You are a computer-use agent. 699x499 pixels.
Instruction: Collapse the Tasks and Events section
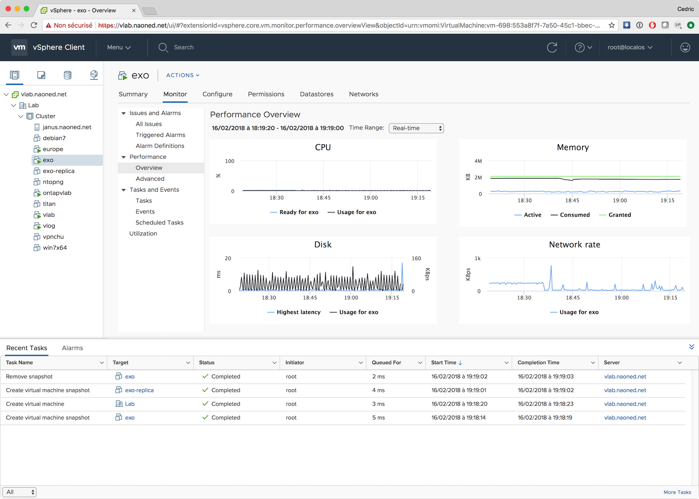pos(124,190)
